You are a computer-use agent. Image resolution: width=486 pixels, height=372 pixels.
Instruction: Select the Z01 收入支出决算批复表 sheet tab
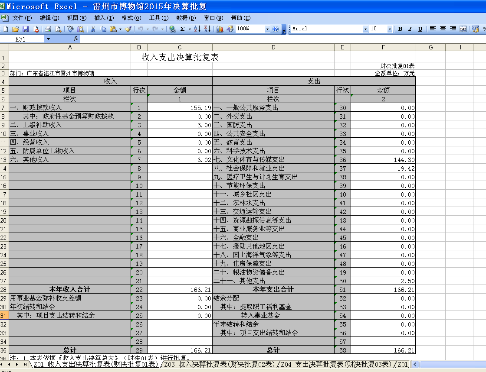[96, 364]
